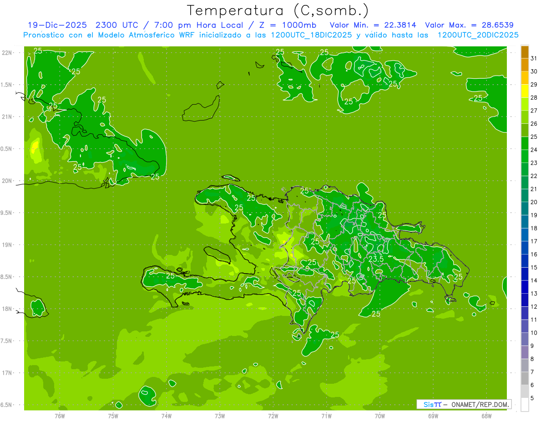The image size is (546, 422).
Task: Click the "18N" latitude label
Action: pyautogui.click(x=7, y=309)
